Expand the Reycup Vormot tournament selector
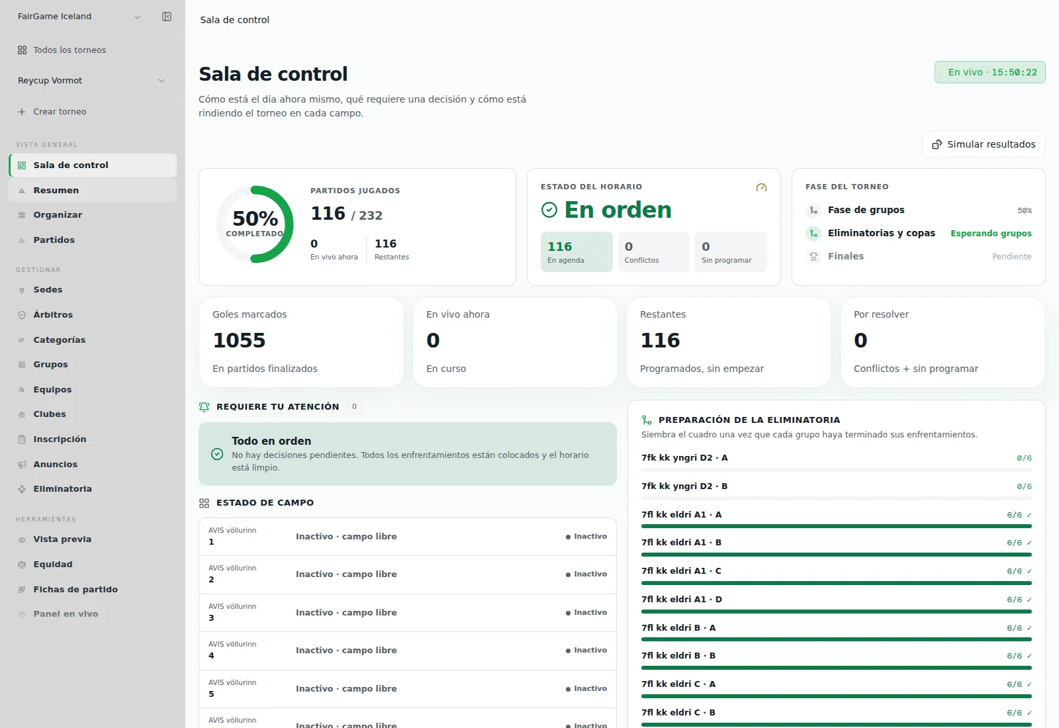 [x=91, y=81]
